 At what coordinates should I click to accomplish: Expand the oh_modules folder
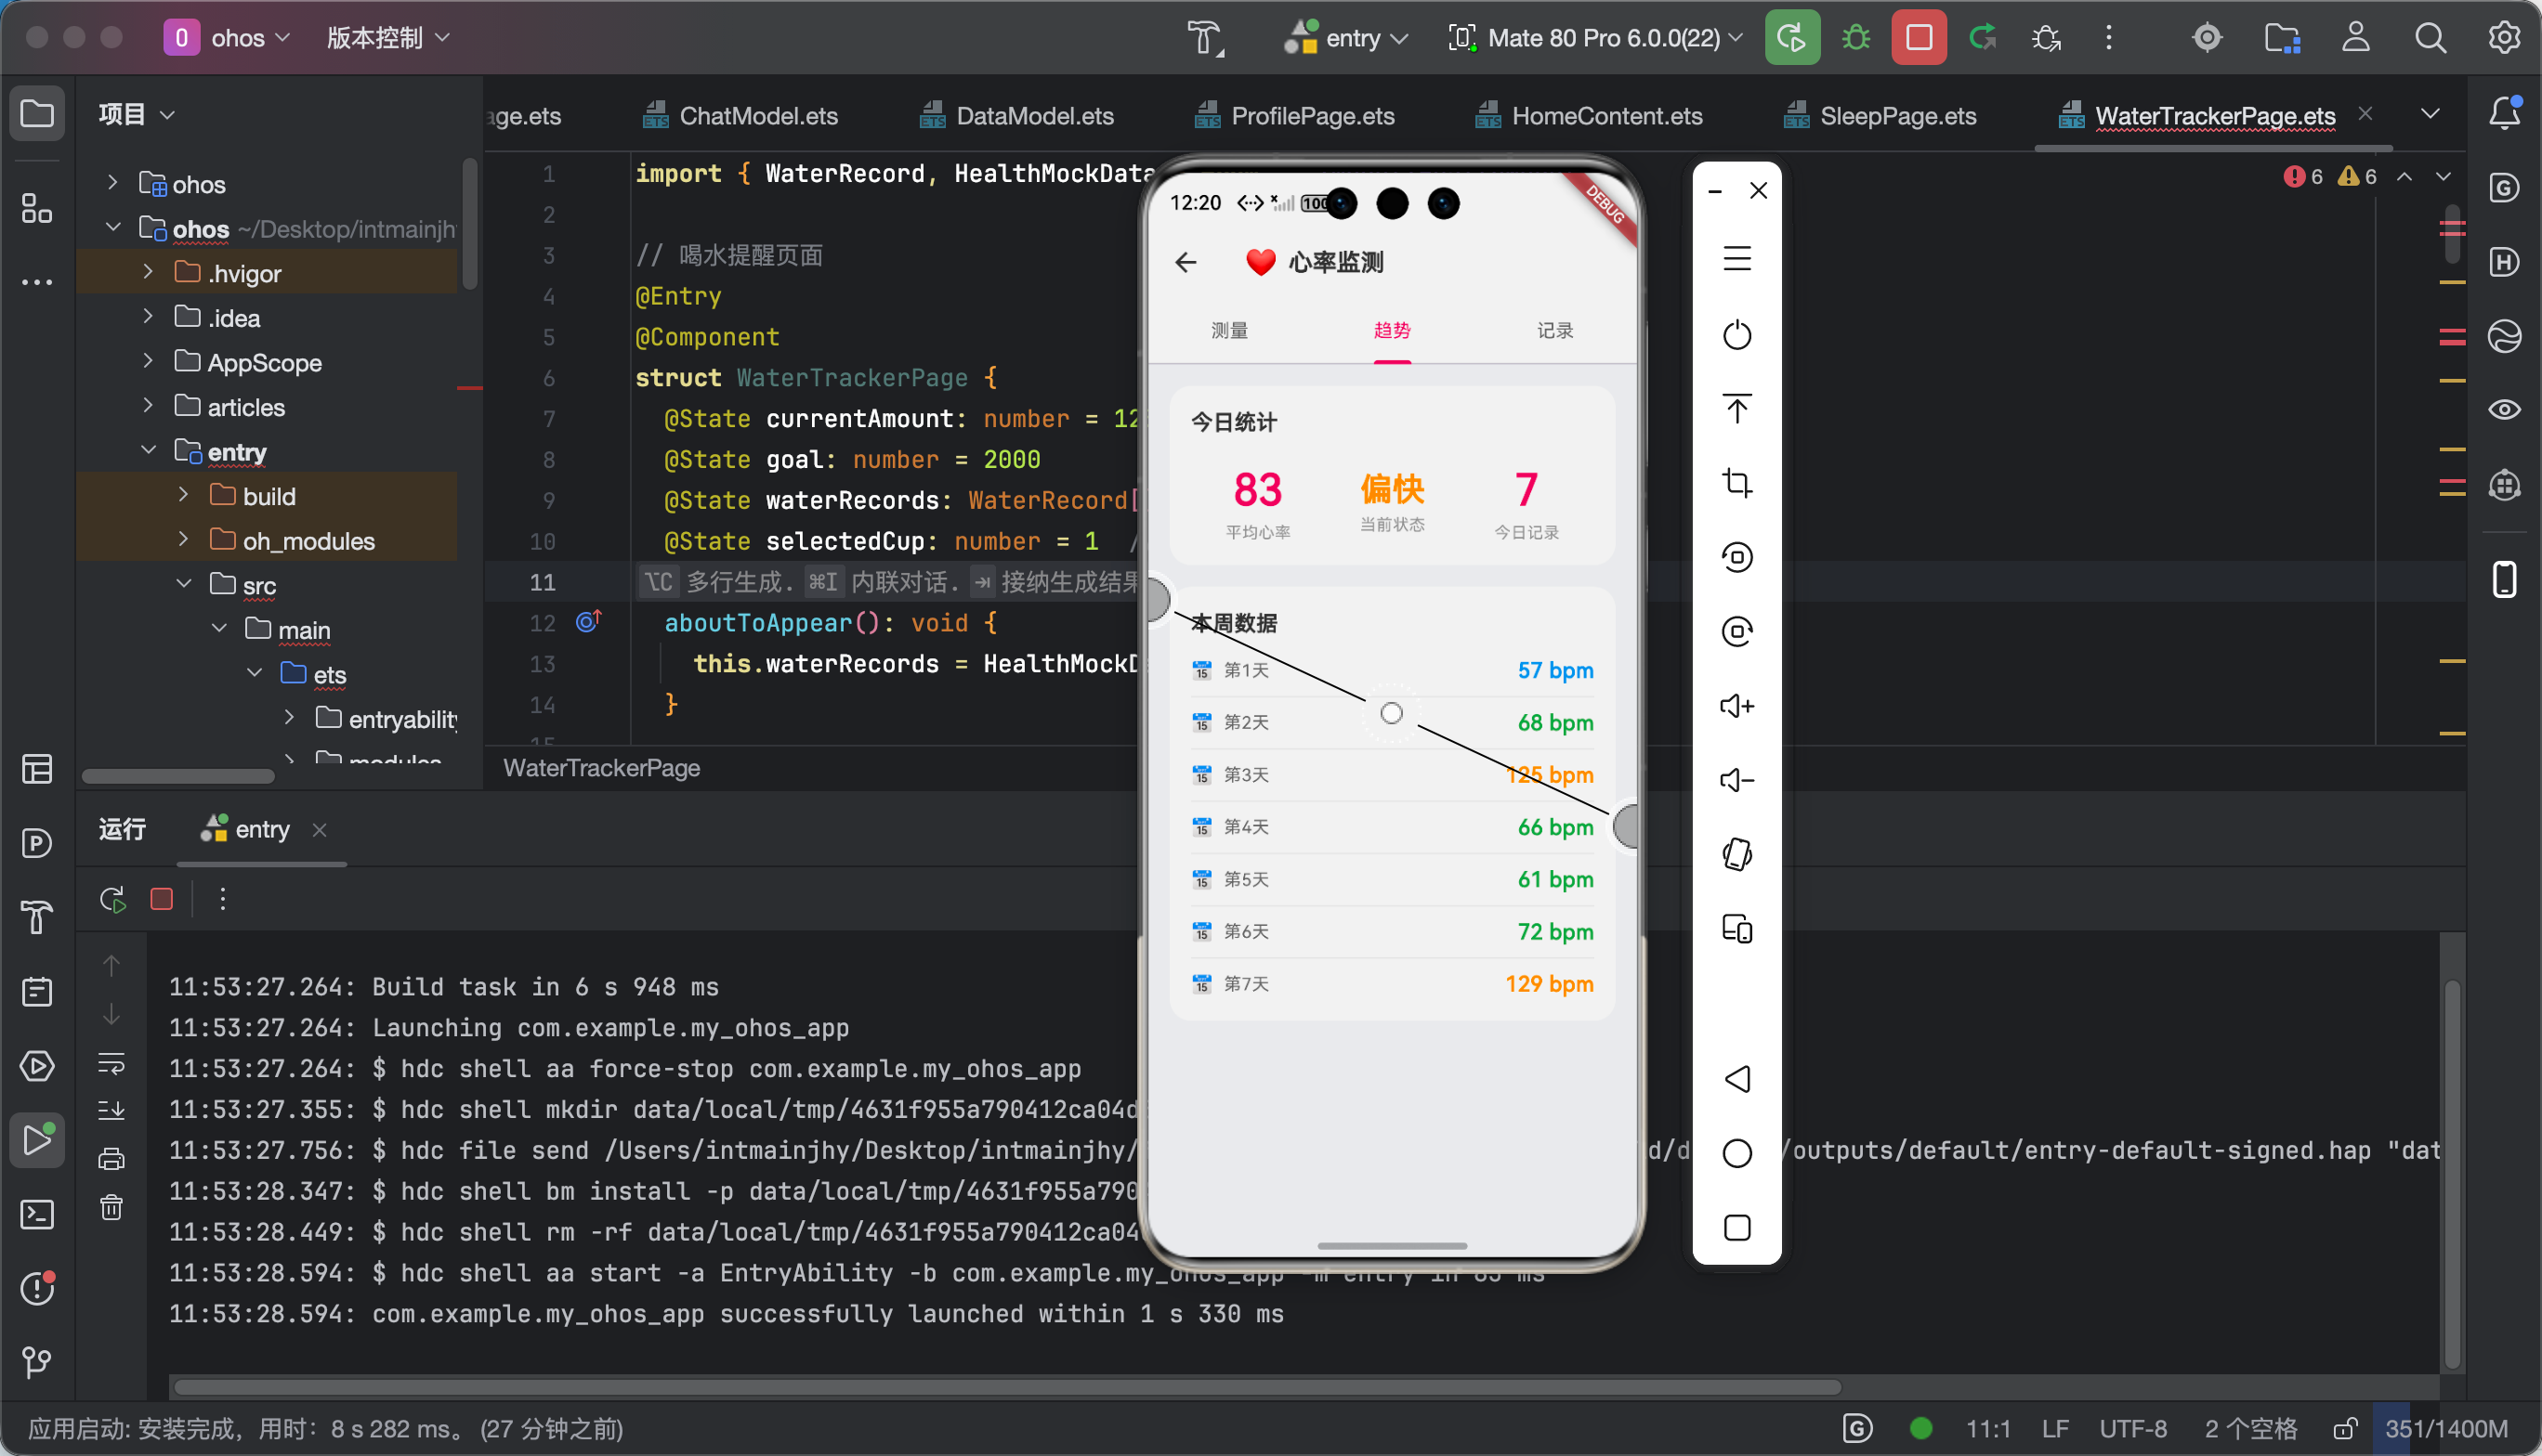point(184,539)
